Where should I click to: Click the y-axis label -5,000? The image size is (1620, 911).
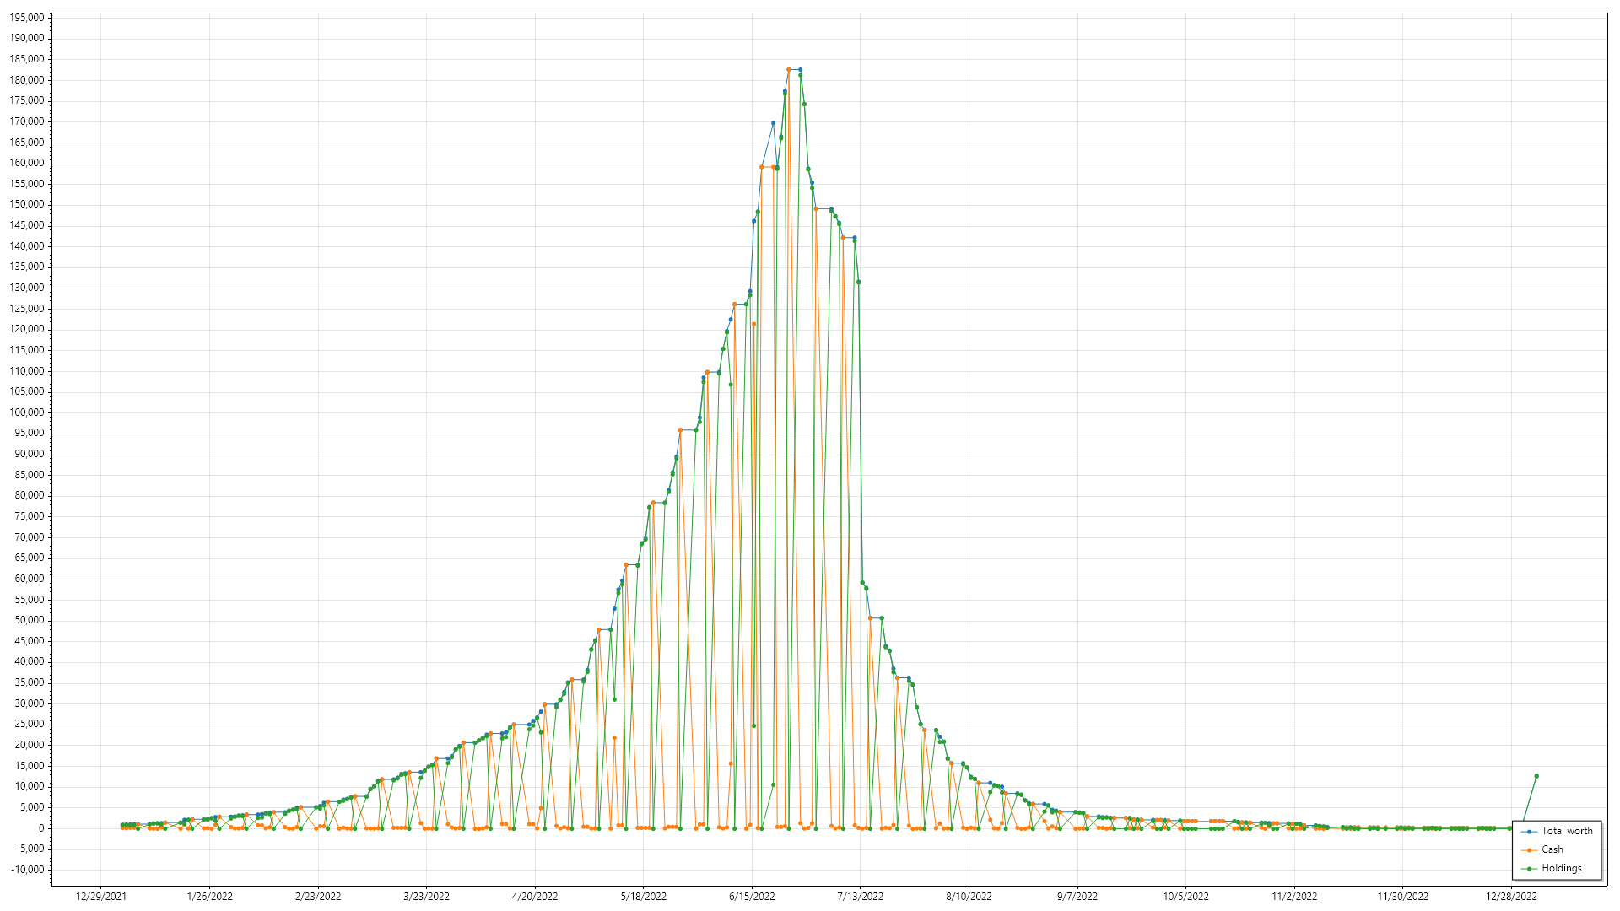(29, 849)
